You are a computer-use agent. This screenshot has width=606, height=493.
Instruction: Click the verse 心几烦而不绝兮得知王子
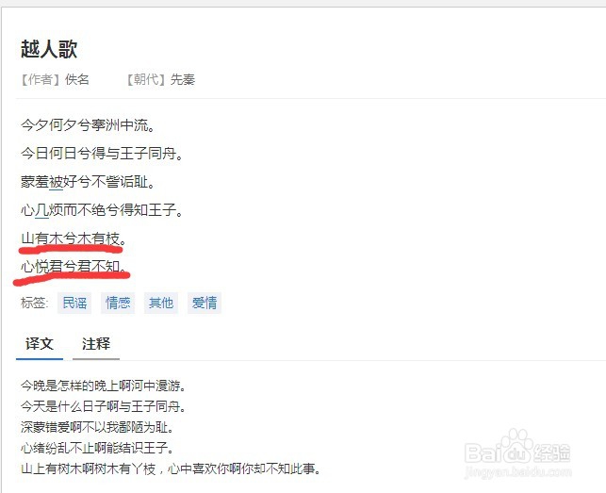click(x=102, y=210)
